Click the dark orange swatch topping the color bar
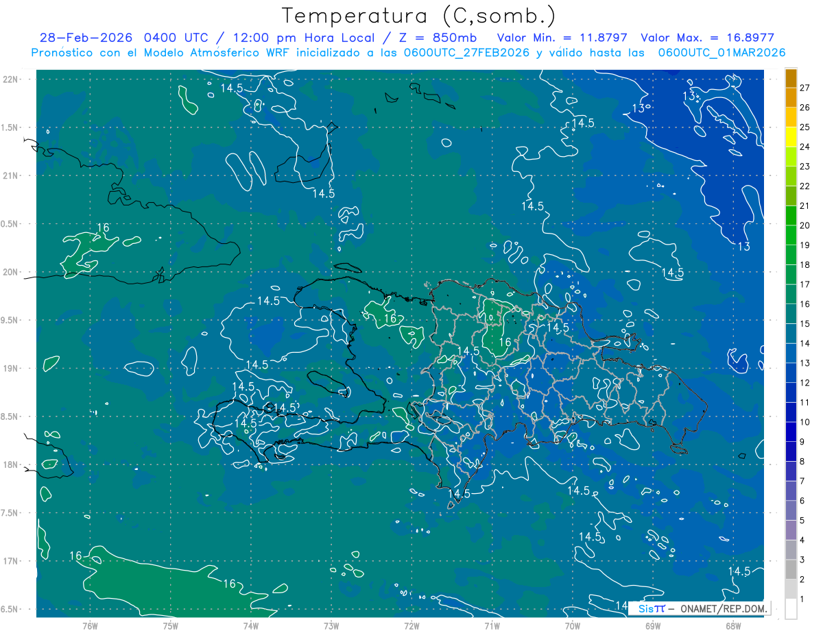 (791, 78)
